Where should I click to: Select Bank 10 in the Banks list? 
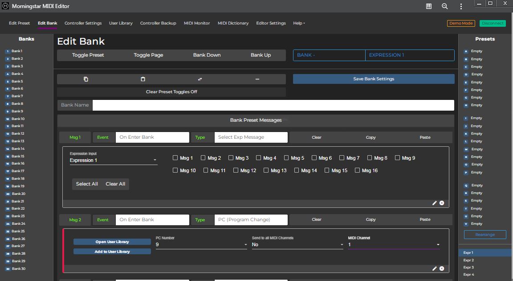pos(18,119)
